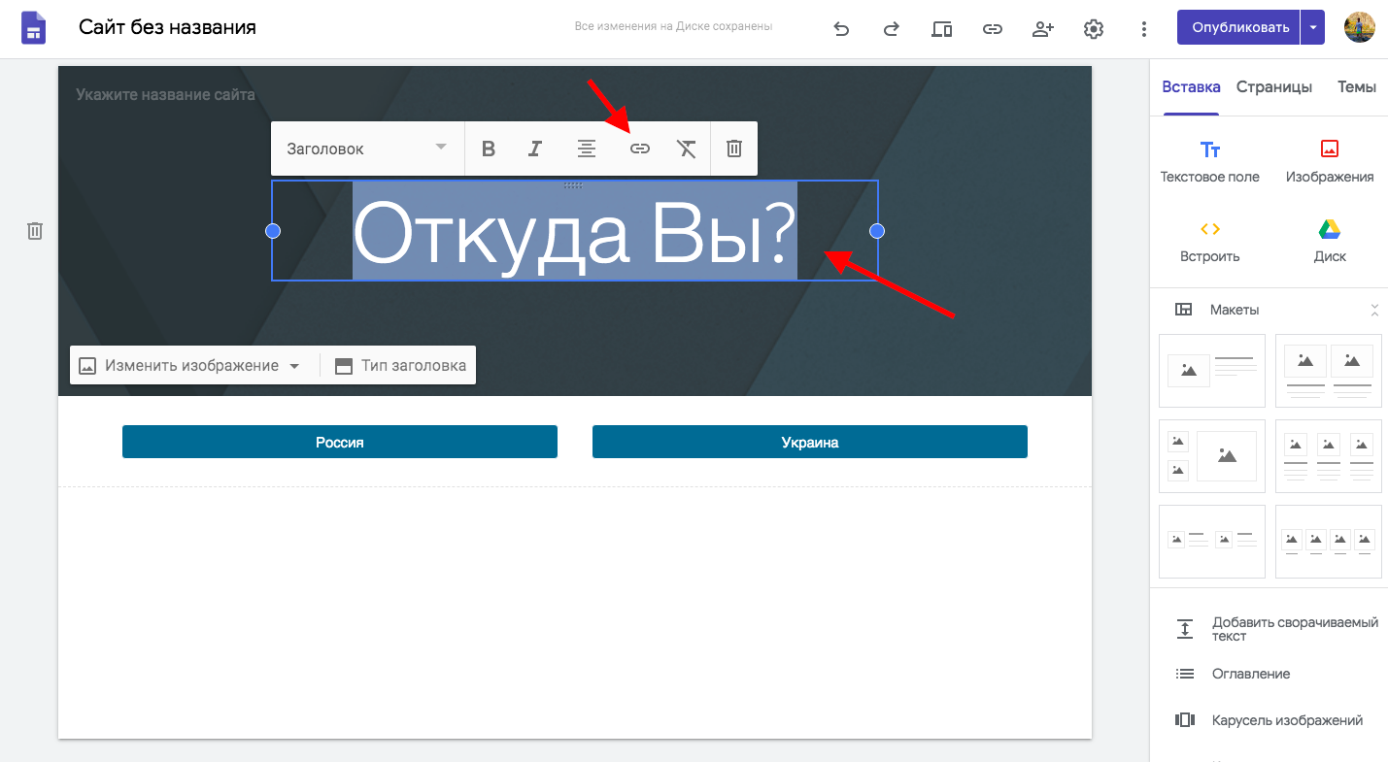Image resolution: width=1388 pixels, height=762 pixels.
Task: Clear formatting of selected text
Action: 687,149
